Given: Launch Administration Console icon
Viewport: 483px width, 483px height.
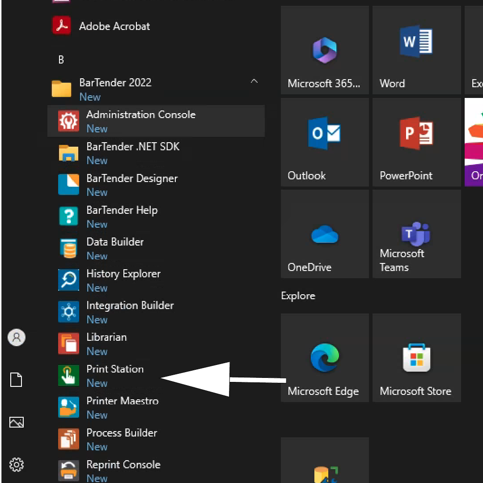Looking at the screenshot, I should tap(68, 121).
